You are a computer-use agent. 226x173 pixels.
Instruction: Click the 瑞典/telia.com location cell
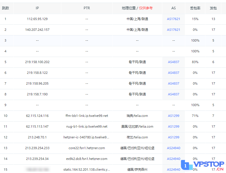137,116
